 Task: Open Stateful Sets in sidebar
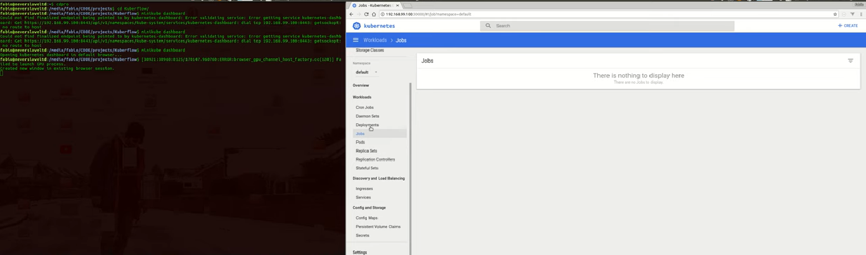pyautogui.click(x=367, y=168)
